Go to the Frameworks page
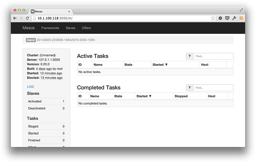Screen dimensions: 256x163 [50, 28]
